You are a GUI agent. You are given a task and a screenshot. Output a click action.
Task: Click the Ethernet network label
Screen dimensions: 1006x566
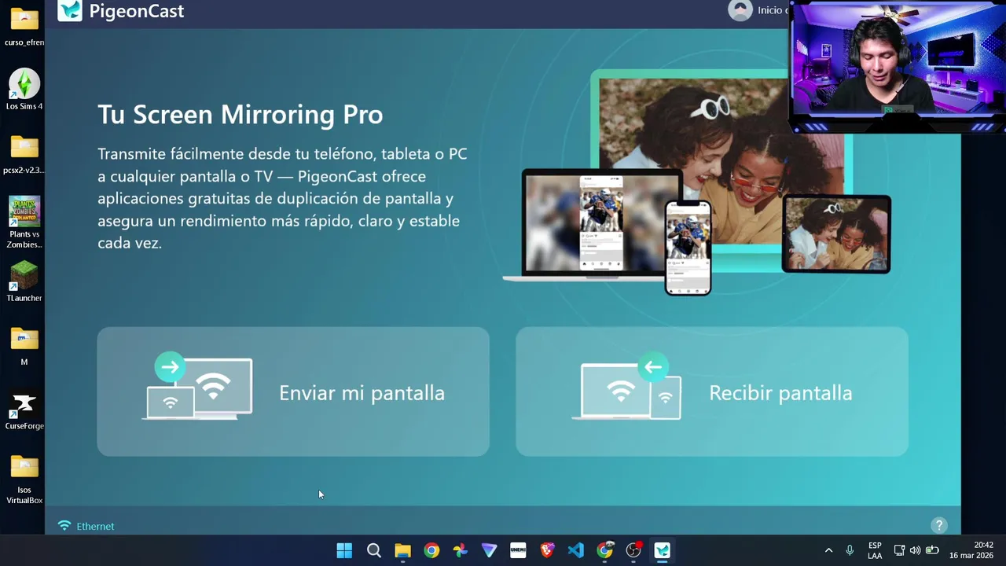pos(95,526)
